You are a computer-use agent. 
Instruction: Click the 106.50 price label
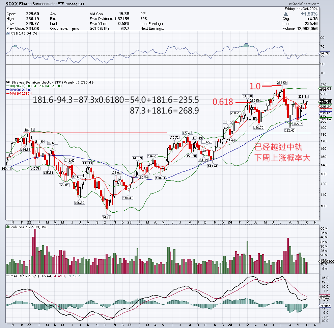80,203
